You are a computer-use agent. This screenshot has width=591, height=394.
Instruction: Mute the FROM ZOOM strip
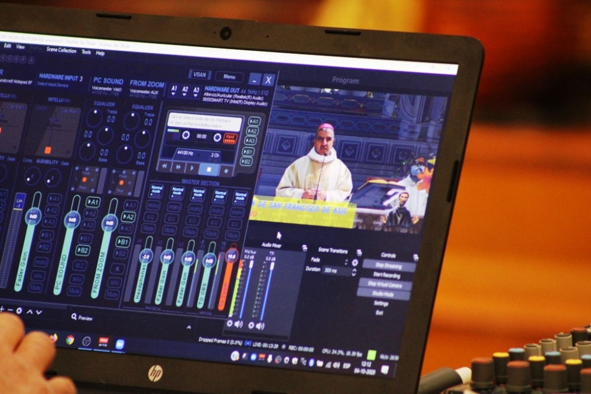coord(112,294)
